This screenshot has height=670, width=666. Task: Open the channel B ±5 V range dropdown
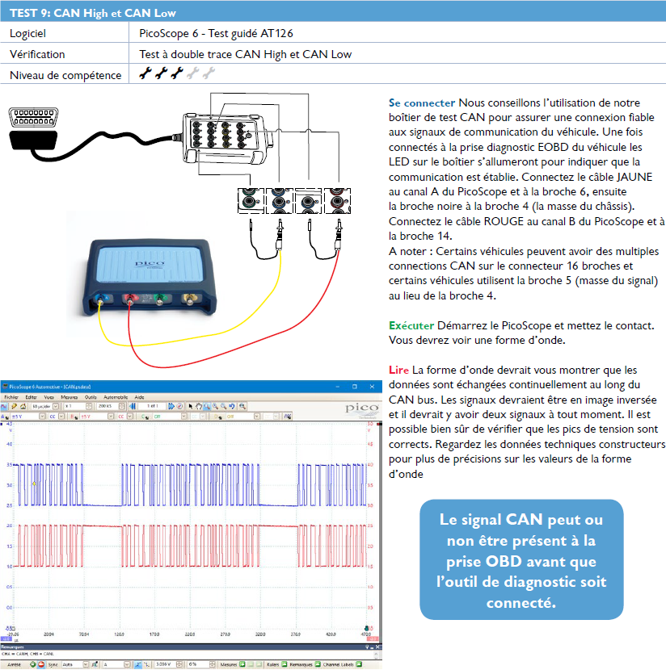pyautogui.click(x=111, y=417)
